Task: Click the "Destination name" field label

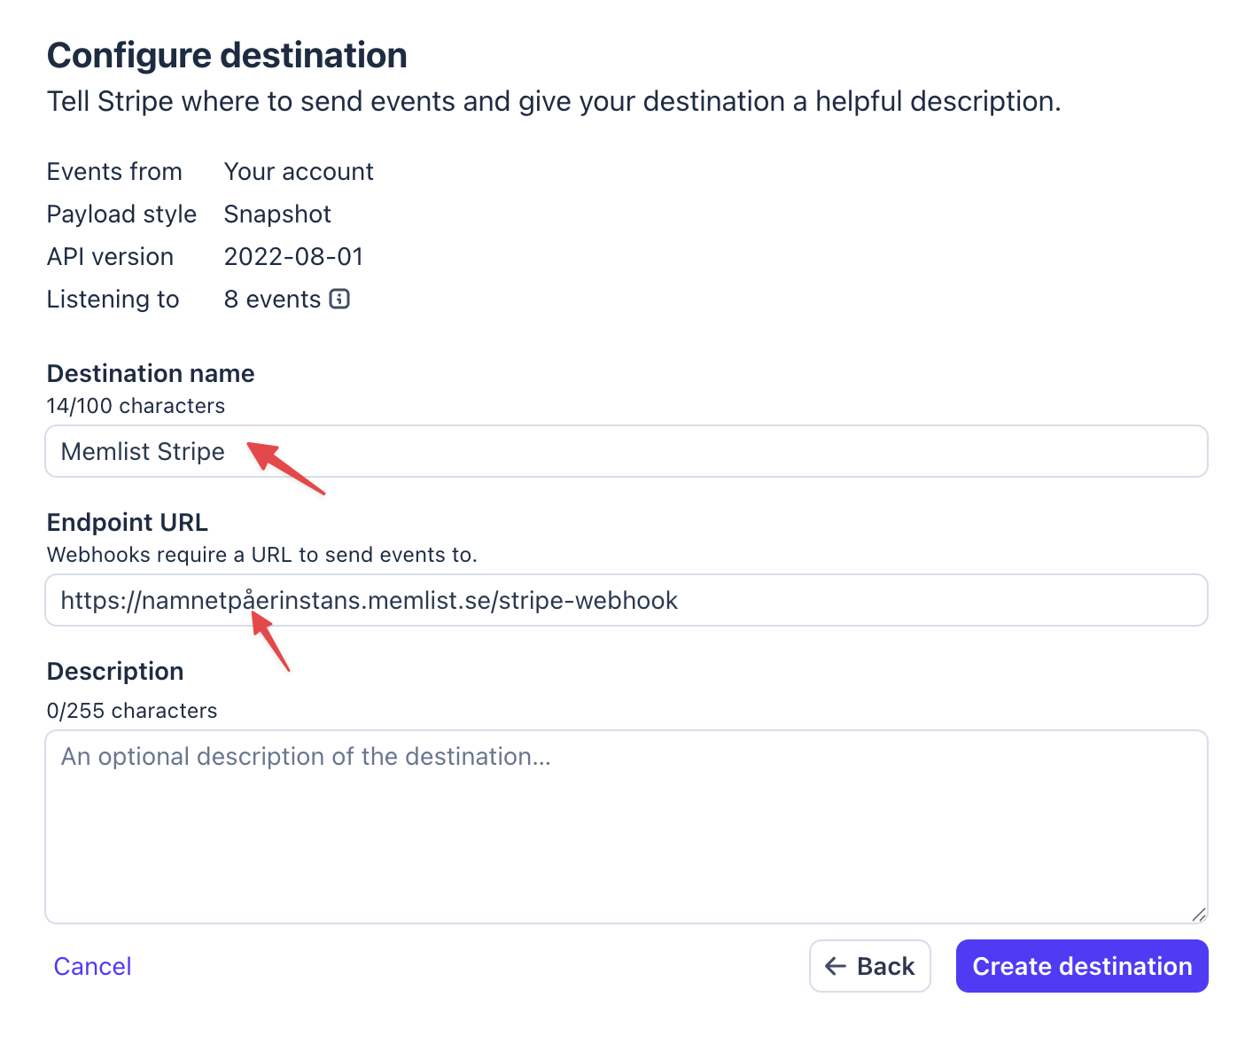Action: (151, 373)
